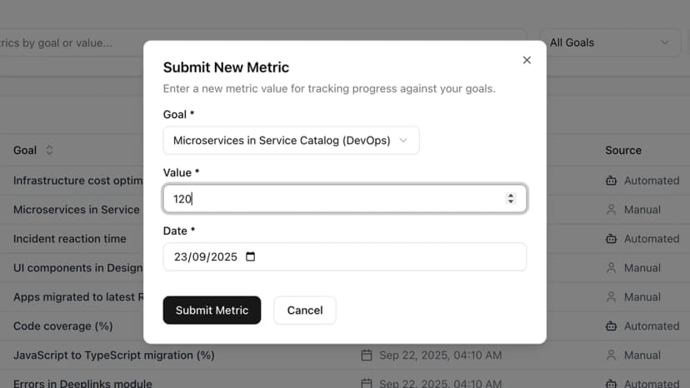
Task: Close the Submit New Metric dialog
Action: [x=527, y=60]
